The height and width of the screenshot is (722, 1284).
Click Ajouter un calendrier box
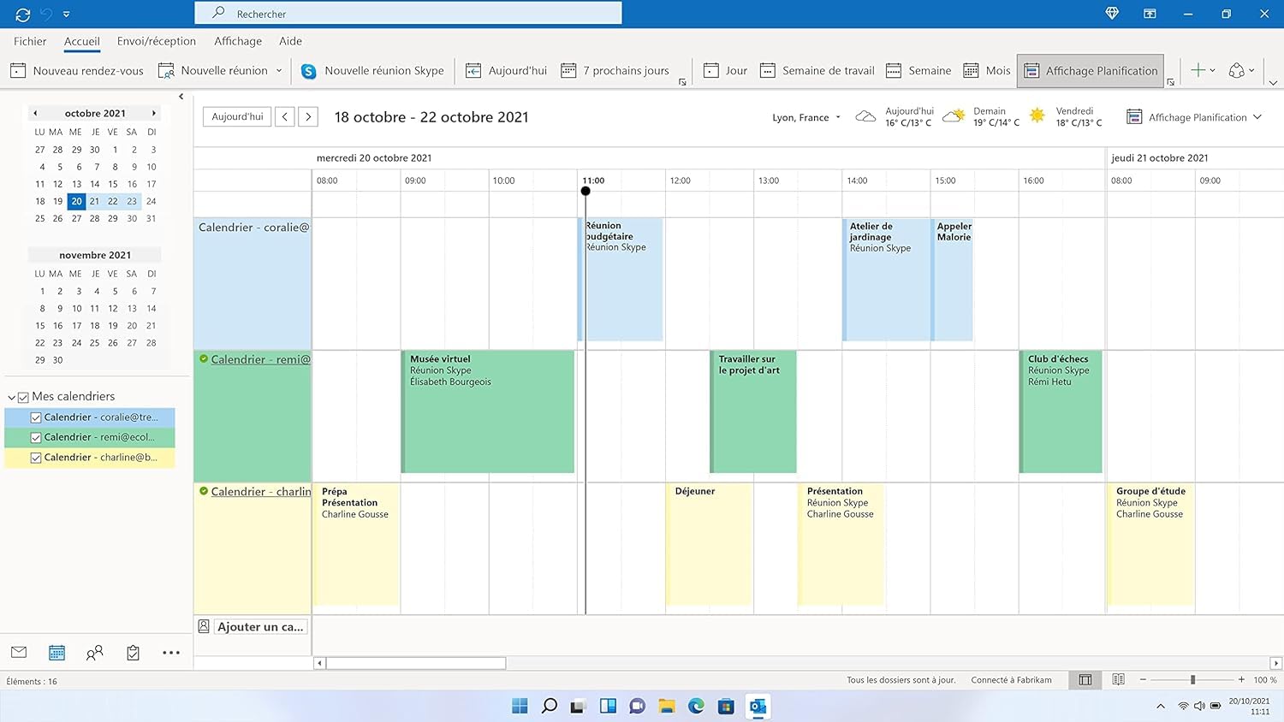(260, 627)
